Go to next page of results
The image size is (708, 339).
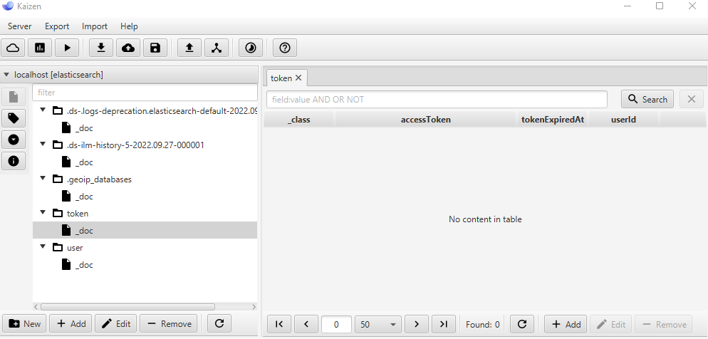(x=416, y=324)
